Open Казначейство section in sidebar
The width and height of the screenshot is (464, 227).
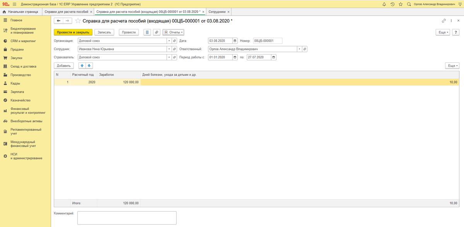coord(25,100)
